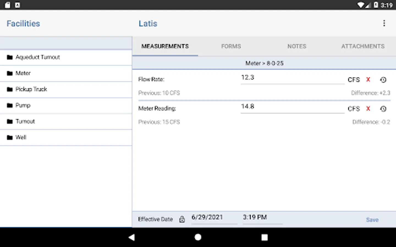Tap the Wi-Fi status icon
396x247 pixels.
click(361, 5)
